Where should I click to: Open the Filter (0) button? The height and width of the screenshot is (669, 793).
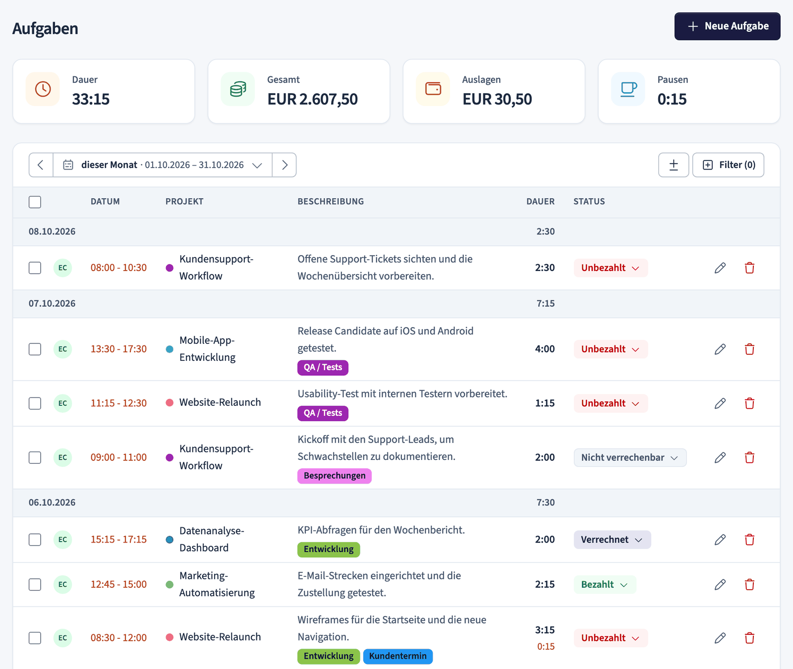pos(728,165)
